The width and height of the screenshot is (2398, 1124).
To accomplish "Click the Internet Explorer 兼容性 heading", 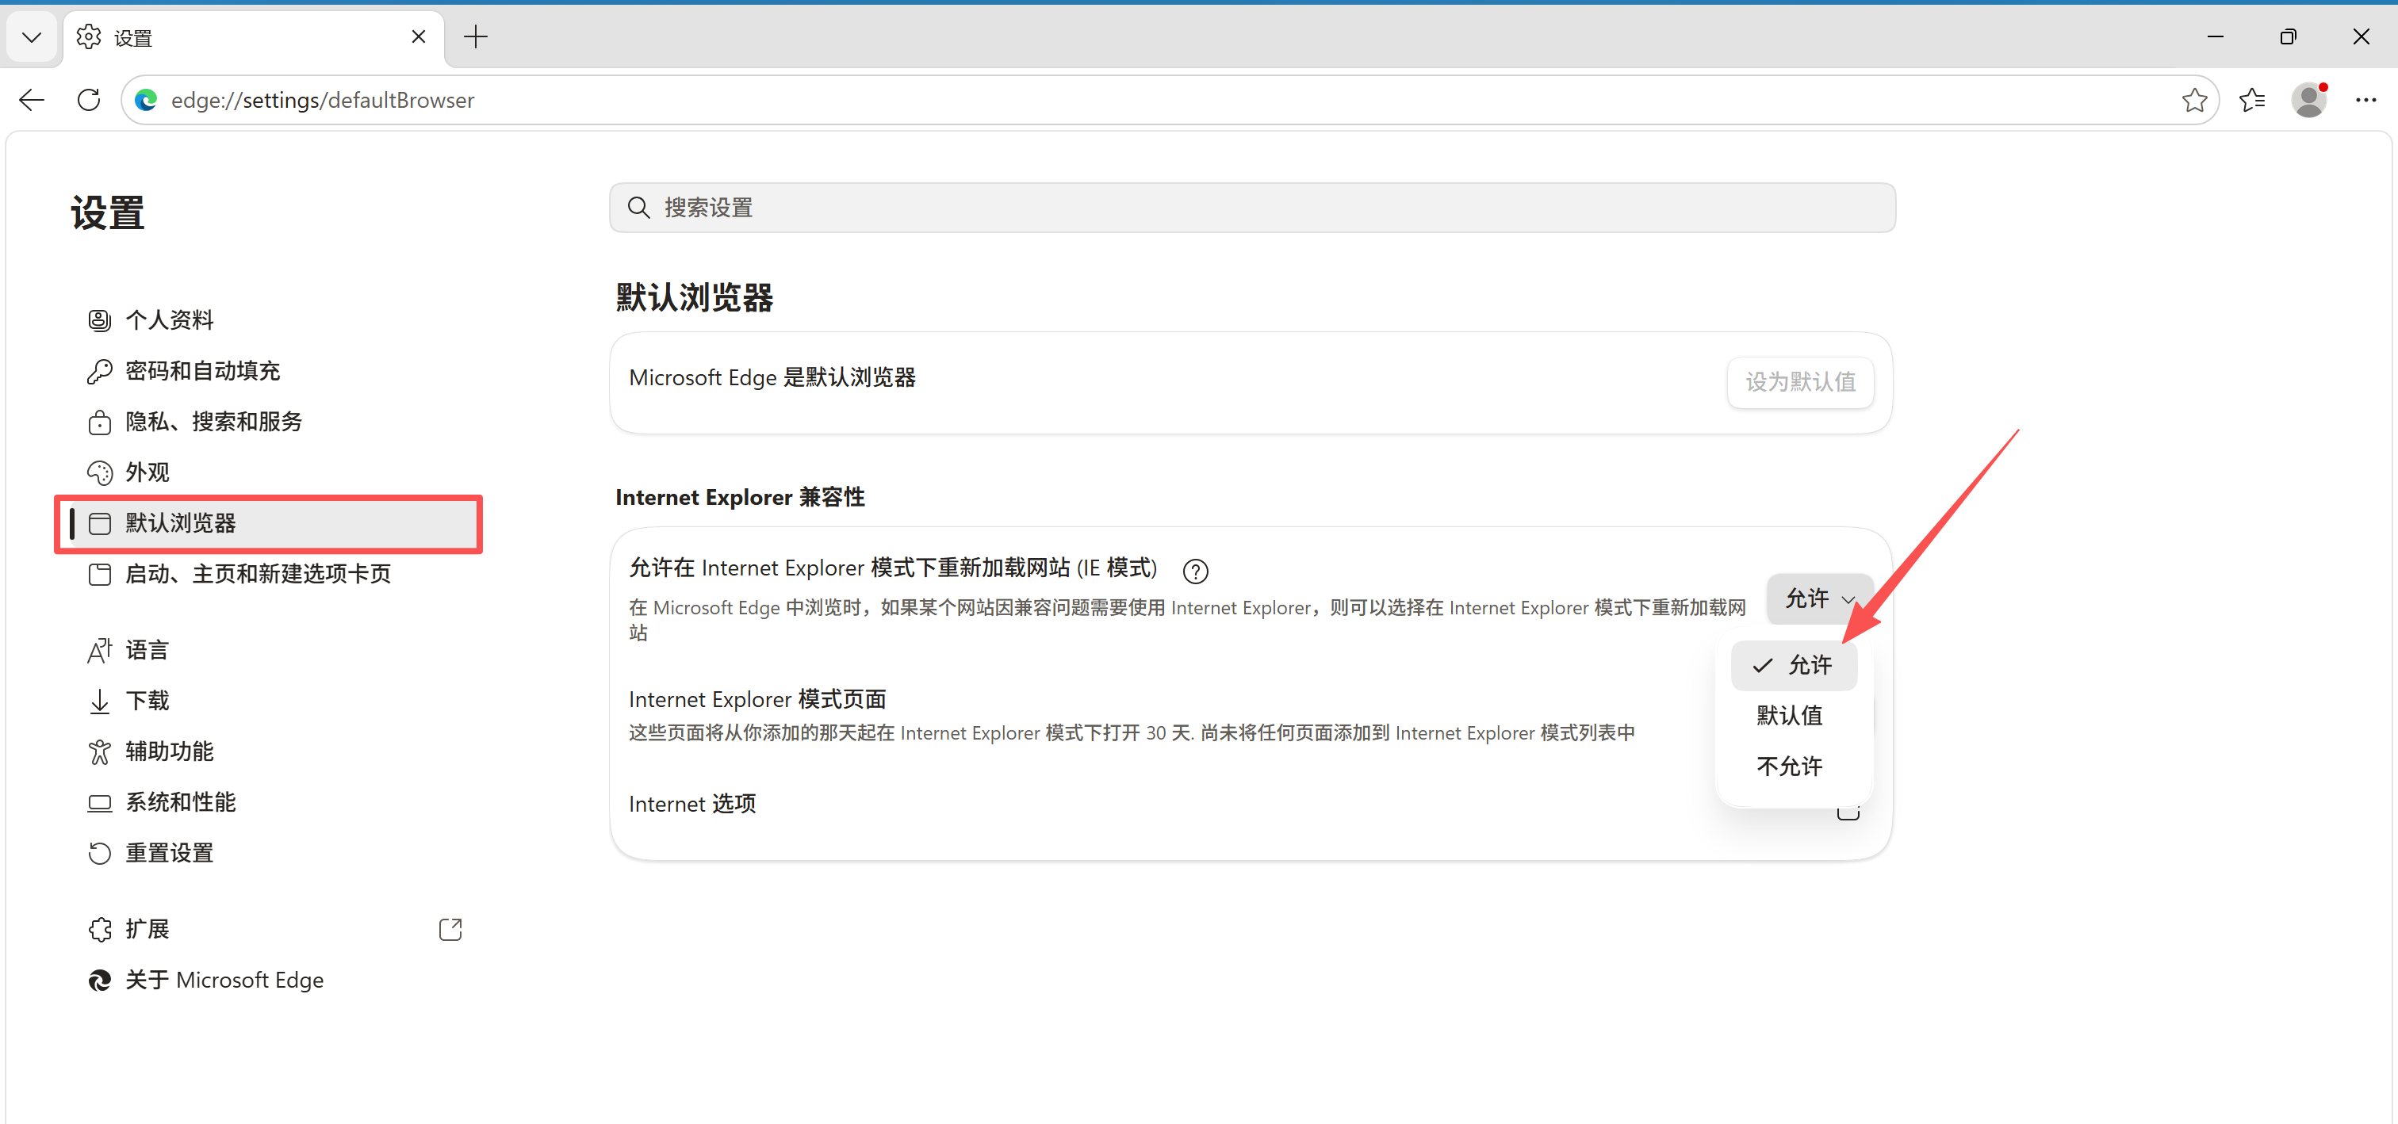I will pos(740,498).
